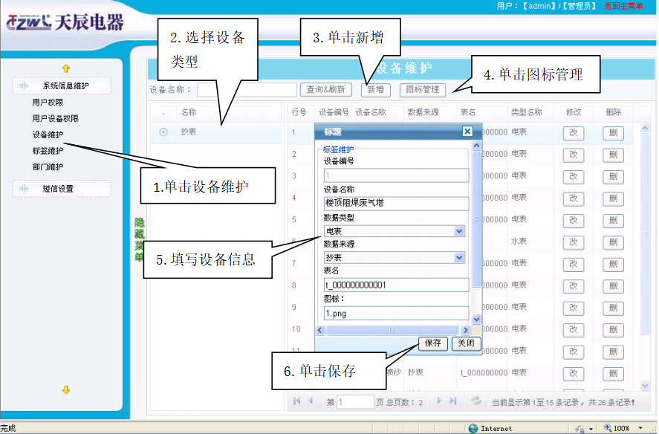This screenshot has height=434, width=659.
Task: Click 水表 cell in the table
Action: tap(519, 241)
